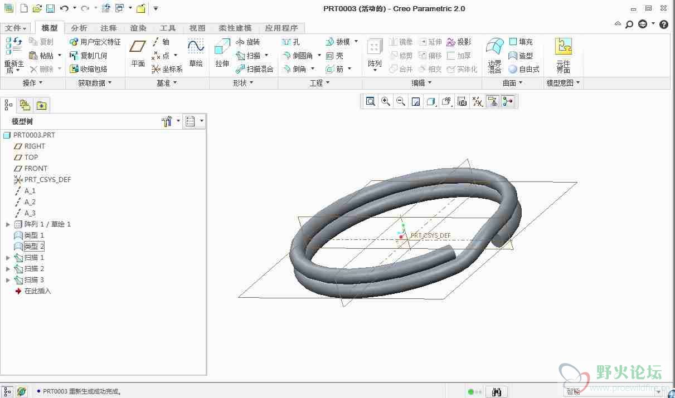Click the Undo arrow icon
This screenshot has width=675, height=398.
click(64, 8)
